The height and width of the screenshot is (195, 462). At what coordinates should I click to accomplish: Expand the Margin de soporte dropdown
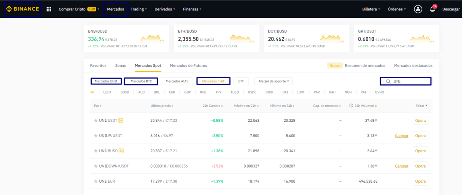pos(273,81)
